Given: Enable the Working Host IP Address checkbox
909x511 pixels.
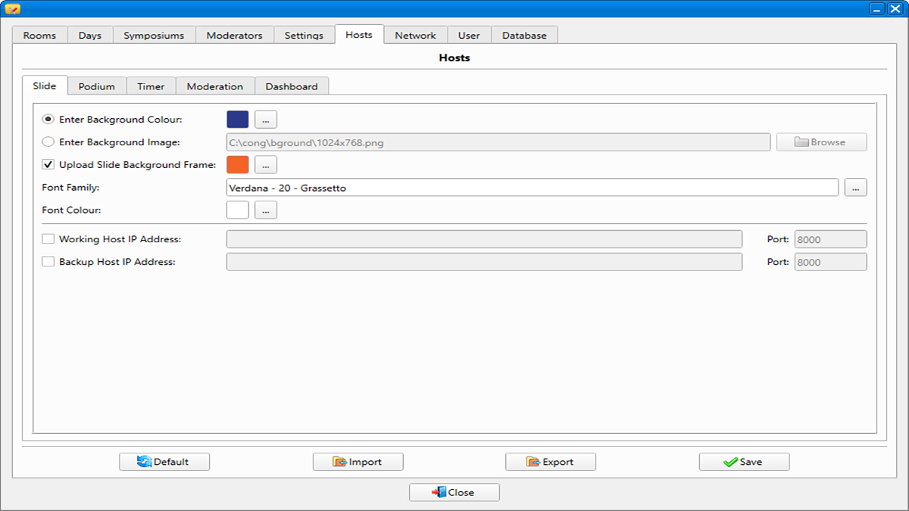Looking at the screenshot, I should click(x=48, y=239).
